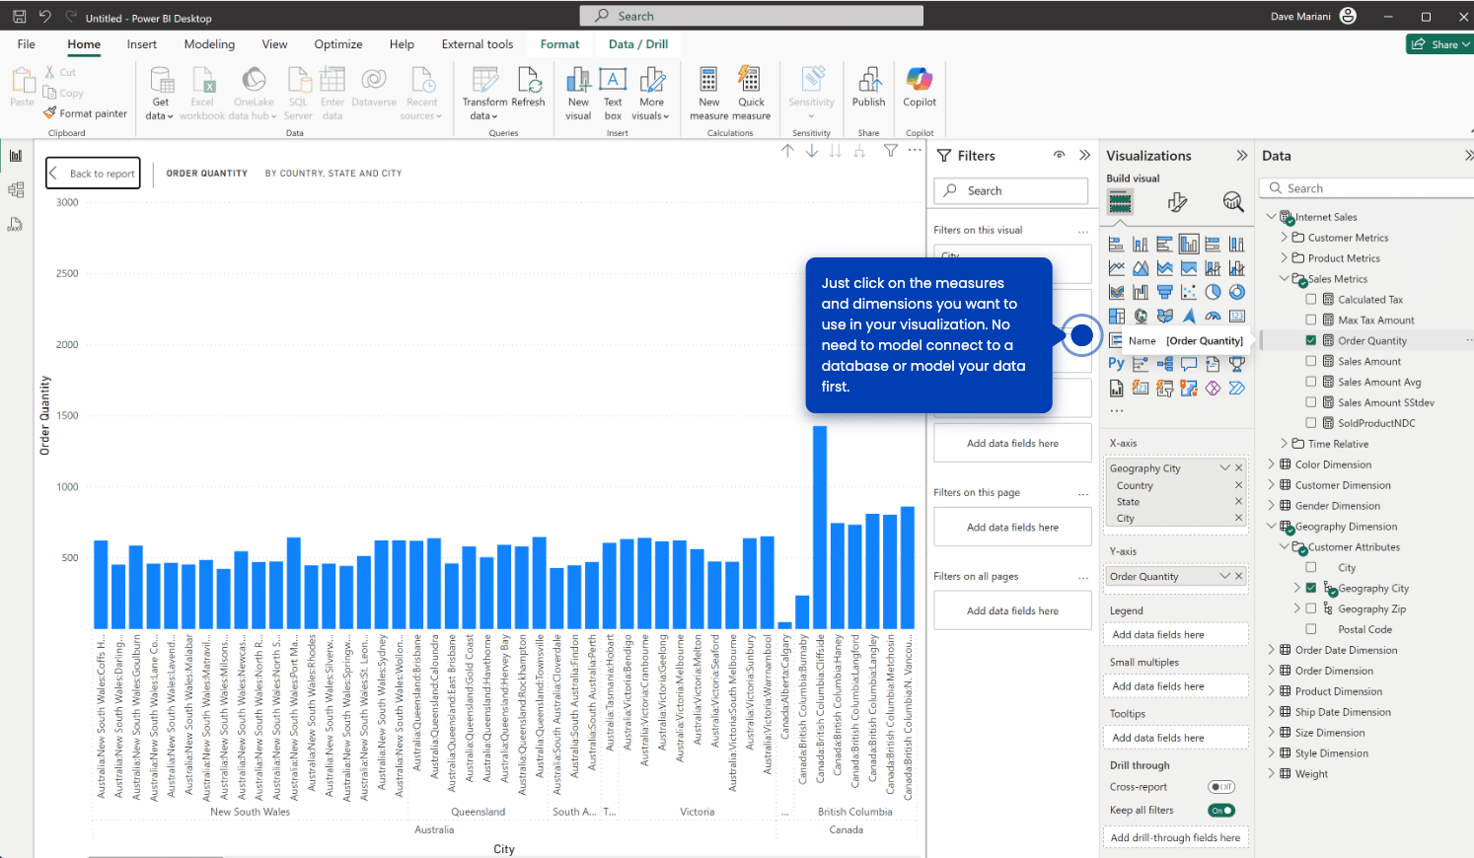Choose the Q&A speech bubble visual
The height and width of the screenshot is (858, 1474).
click(x=1189, y=364)
